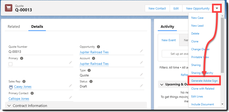Click info icon next to Primary label

[x=22, y=58]
